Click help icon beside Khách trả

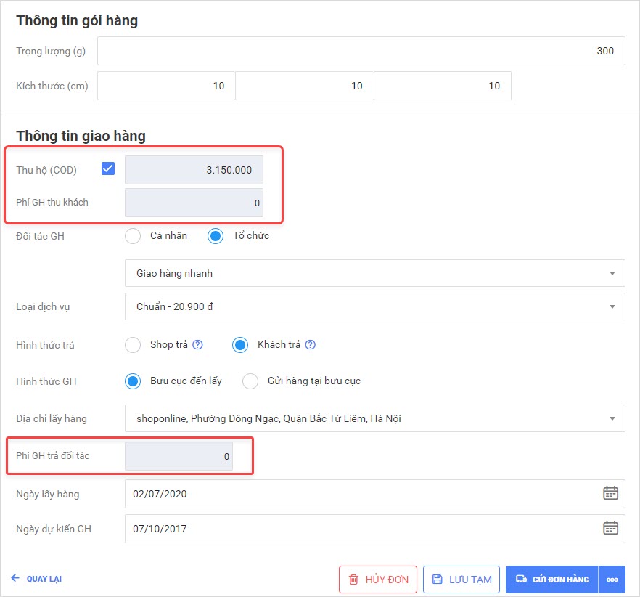[x=311, y=345]
